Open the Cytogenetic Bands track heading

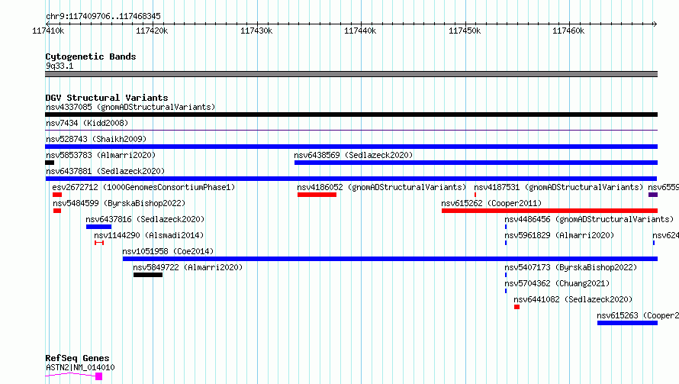(x=91, y=56)
